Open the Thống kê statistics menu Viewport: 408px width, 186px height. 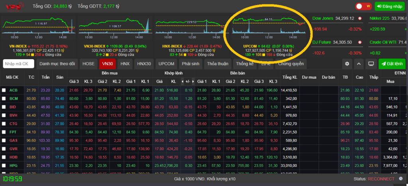(244, 64)
